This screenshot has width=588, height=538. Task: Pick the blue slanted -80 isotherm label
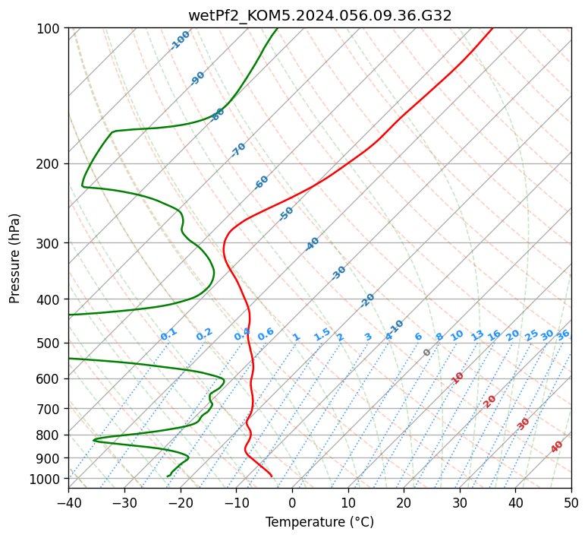217,114
